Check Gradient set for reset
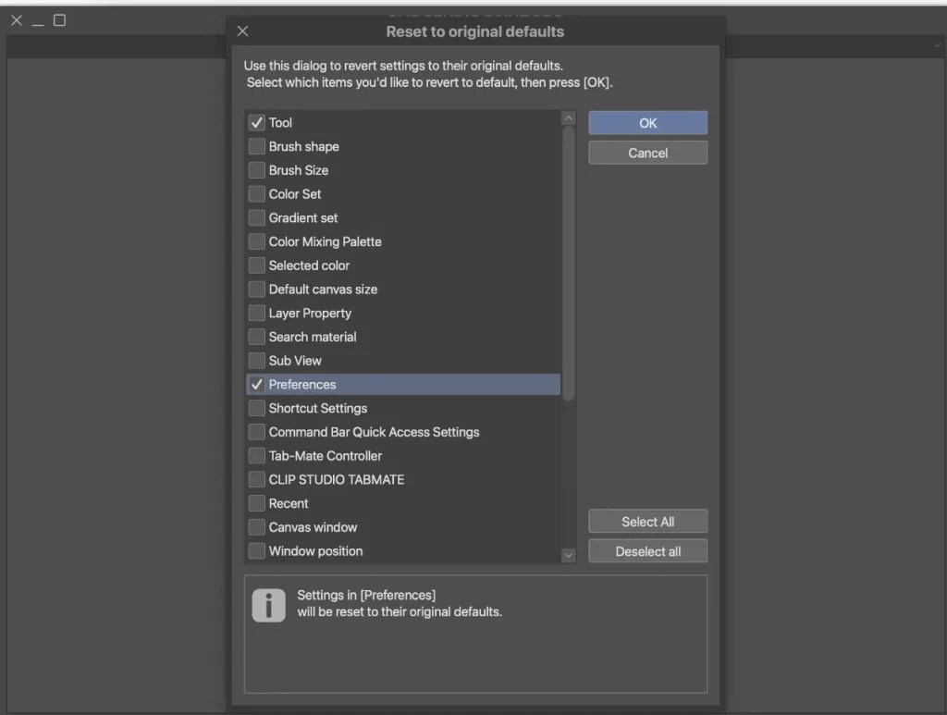947x715 pixels. 256,217
